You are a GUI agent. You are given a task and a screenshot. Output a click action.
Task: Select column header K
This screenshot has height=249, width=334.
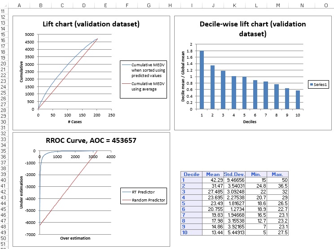(x=234, y=5)
